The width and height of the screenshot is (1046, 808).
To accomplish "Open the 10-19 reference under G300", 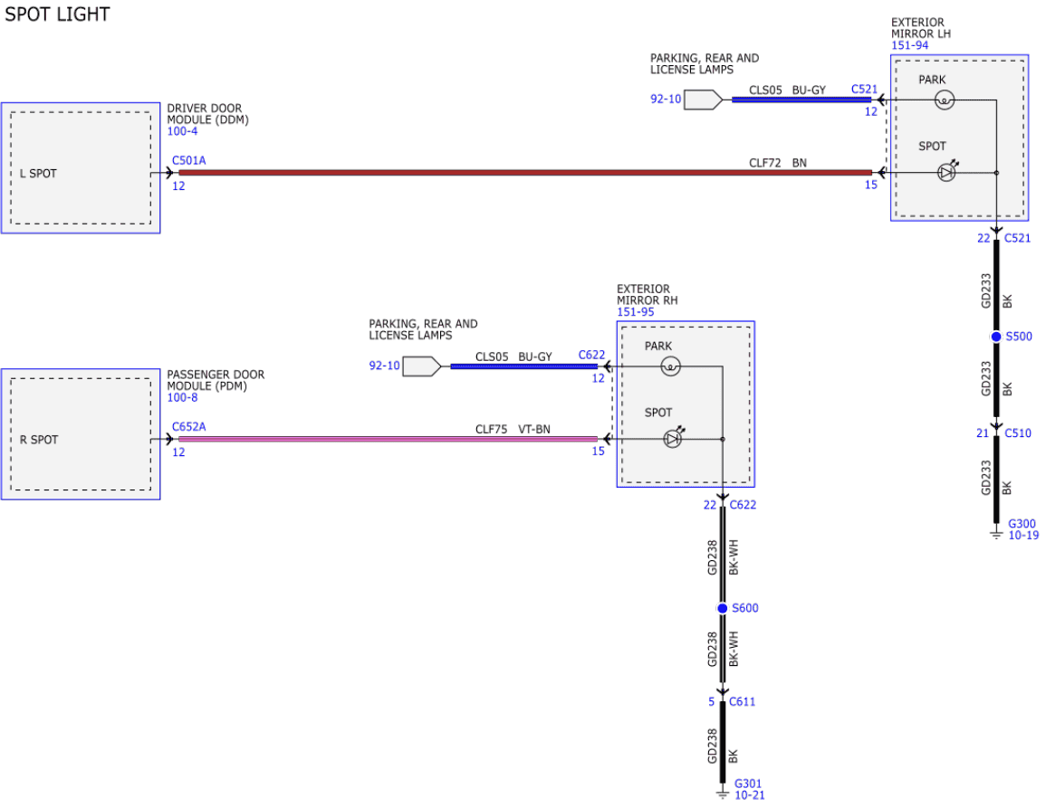I will coord(1023,536).
